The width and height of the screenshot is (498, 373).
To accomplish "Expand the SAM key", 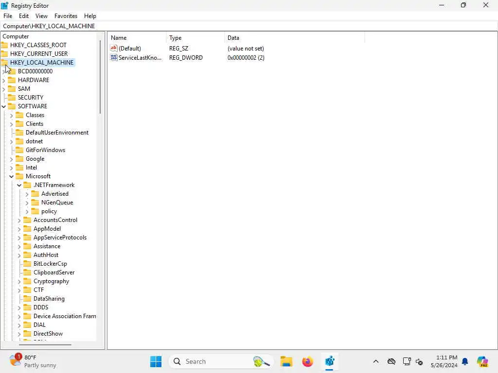I will [x=4, y=89].
